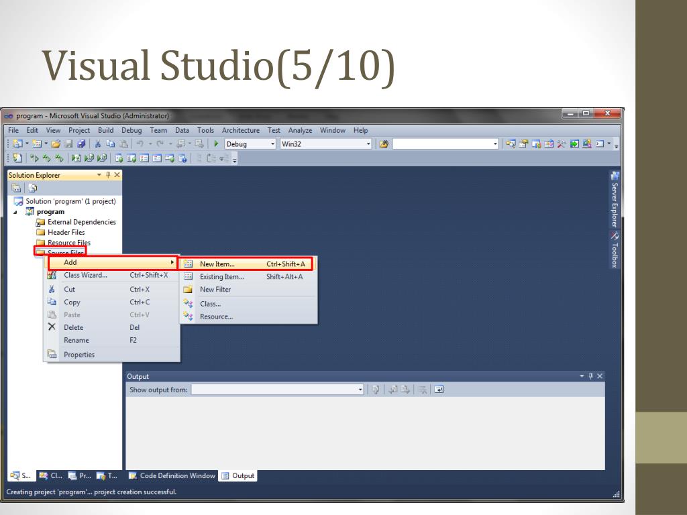This screenshot has height=515, width=687.
Task: Open the Server Explorer side tab
Action: (615, 200)
